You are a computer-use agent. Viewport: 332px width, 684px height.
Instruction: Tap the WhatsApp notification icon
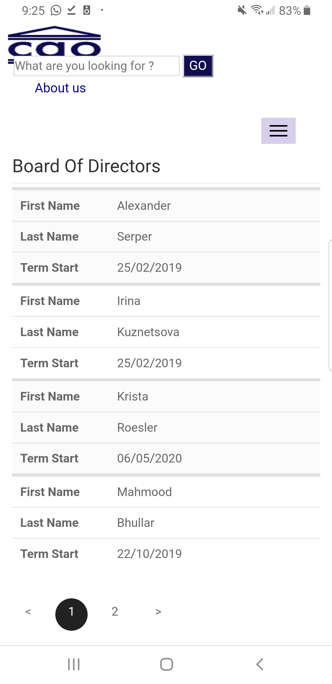(56, 10)
